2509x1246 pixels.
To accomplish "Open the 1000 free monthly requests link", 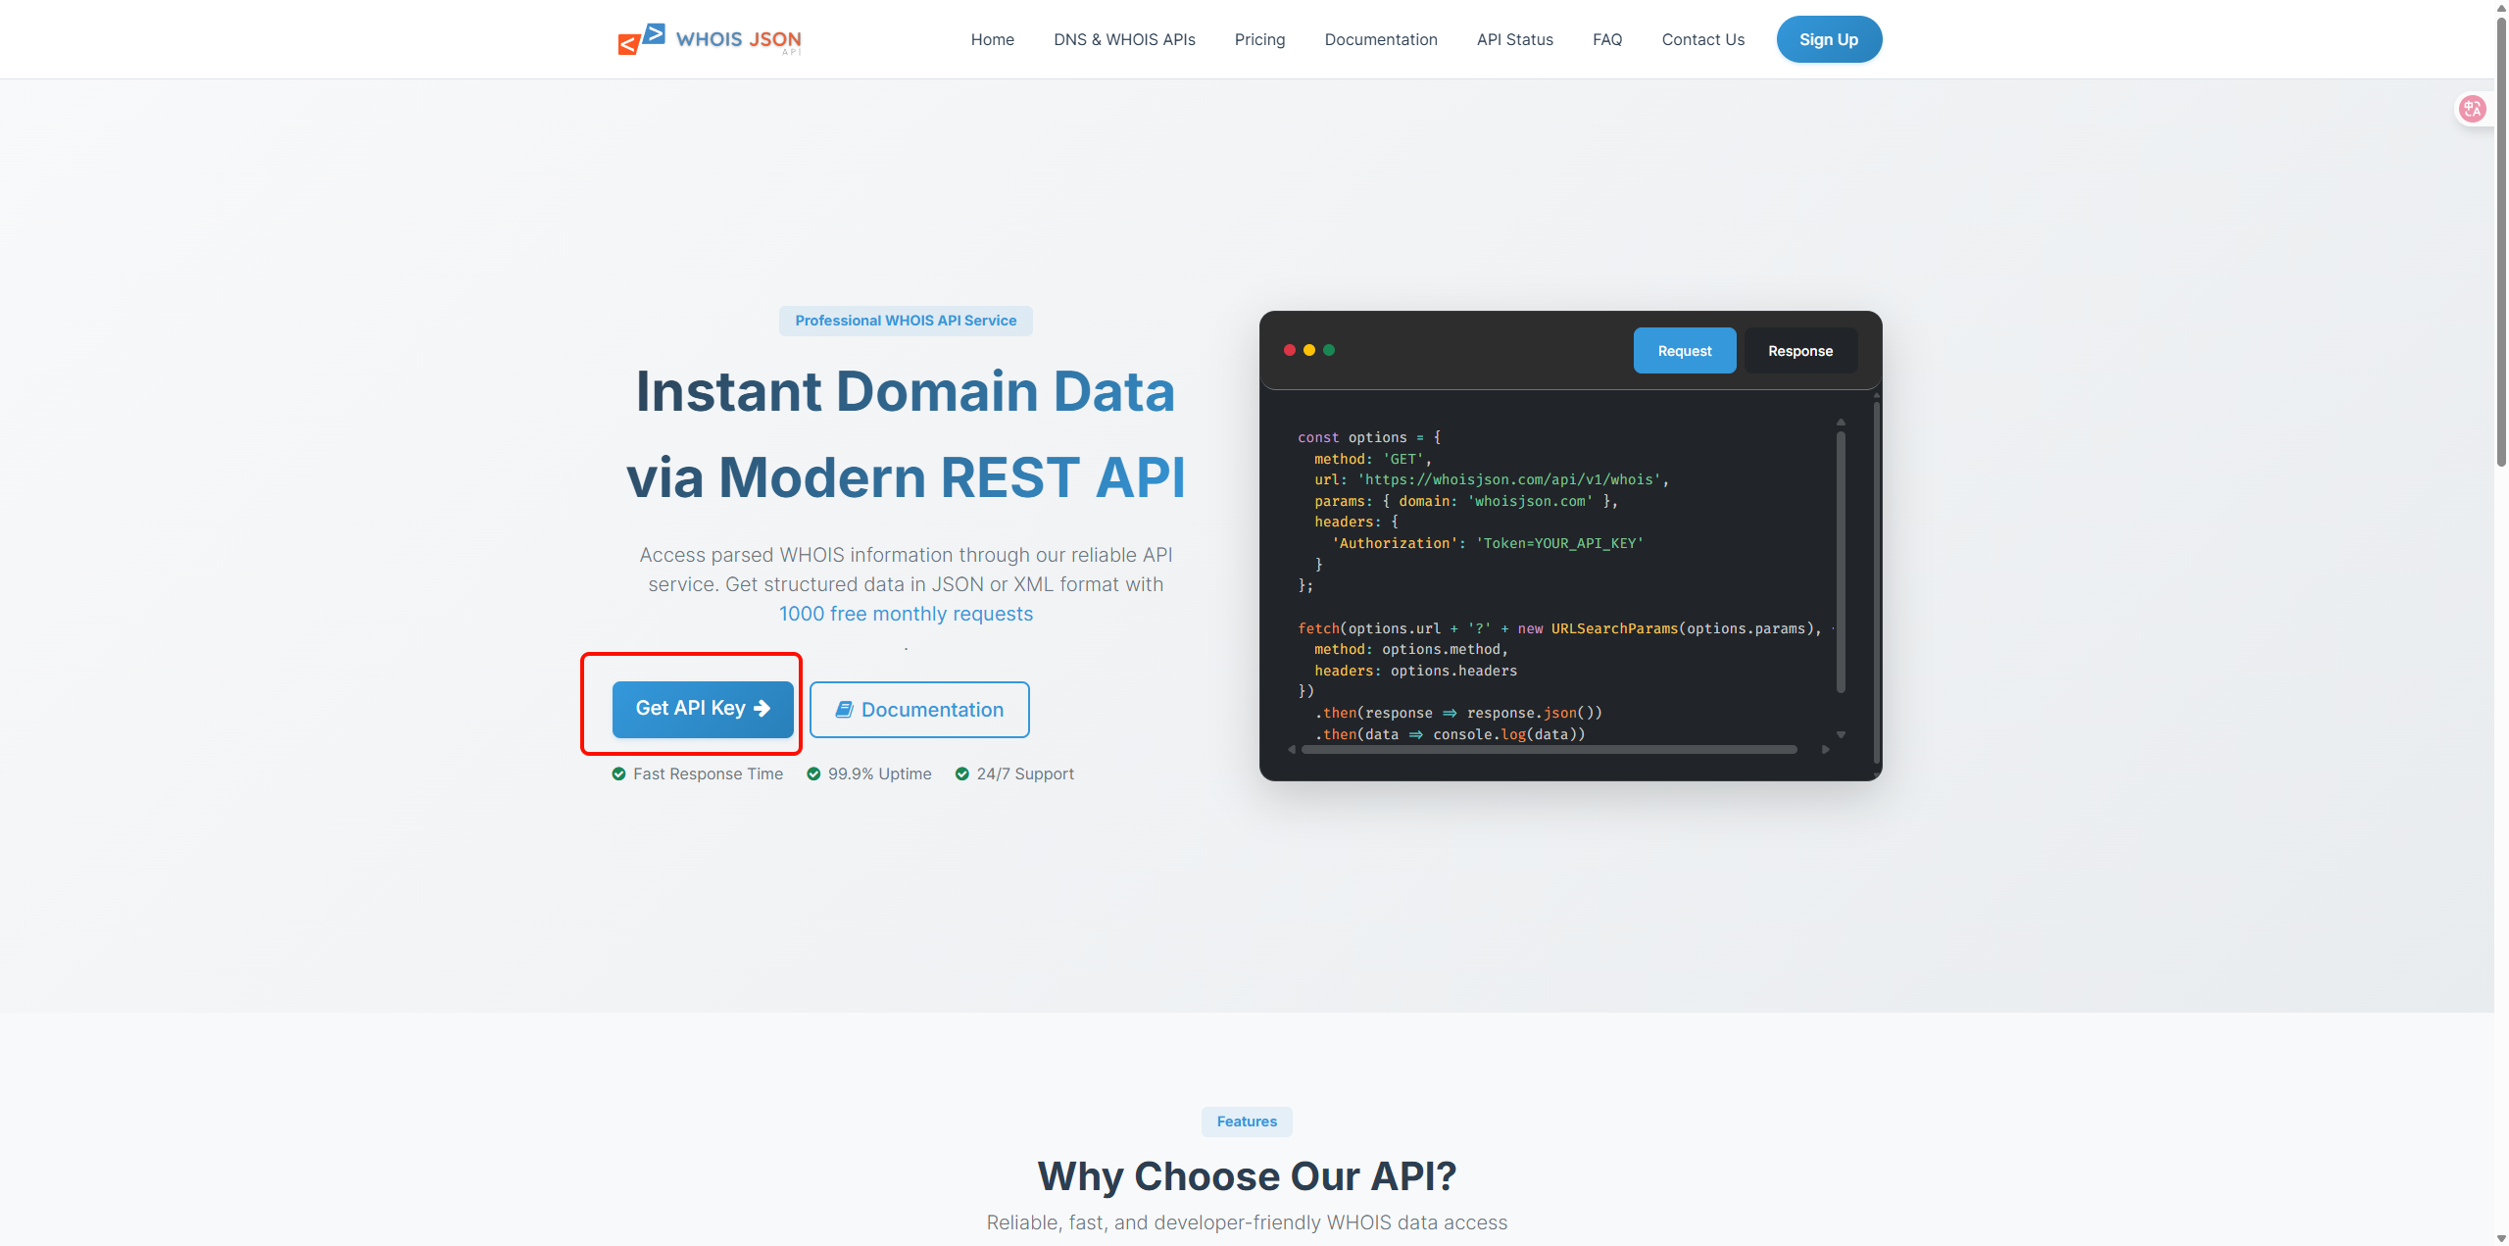I will click(x=906, y=614).
